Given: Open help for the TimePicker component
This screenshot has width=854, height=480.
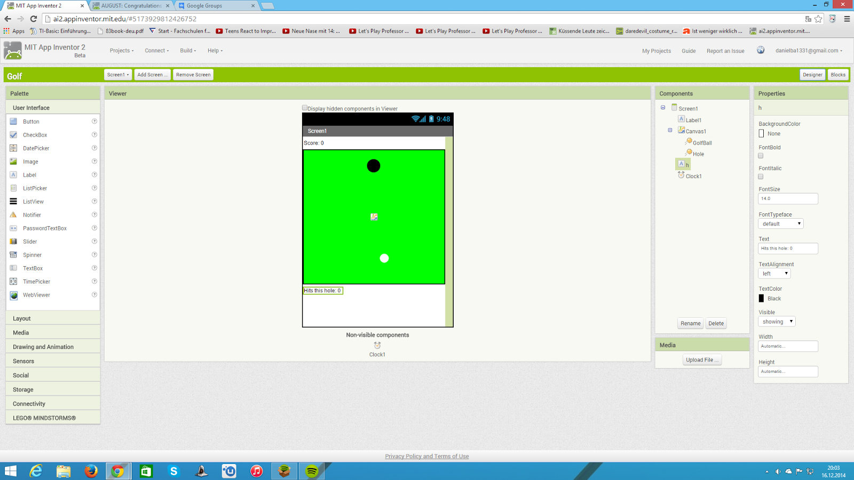Looking at the screenshot, I should [94, 281].
